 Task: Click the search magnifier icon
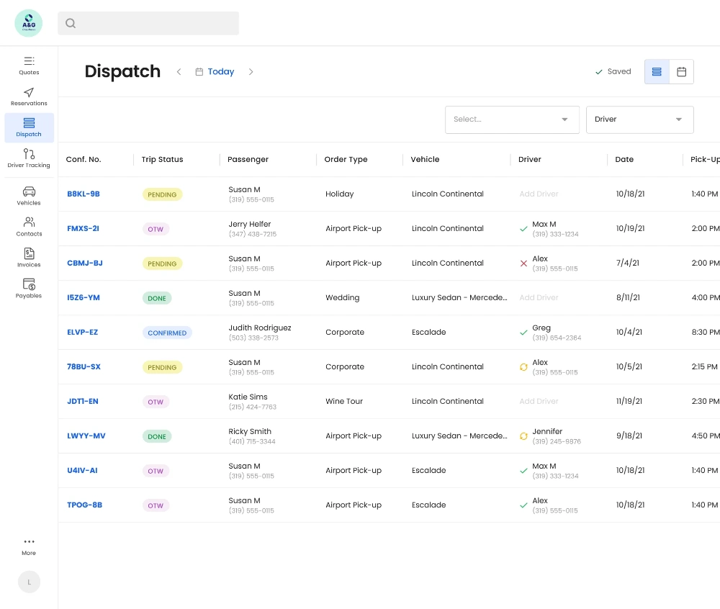click(71, 23)
